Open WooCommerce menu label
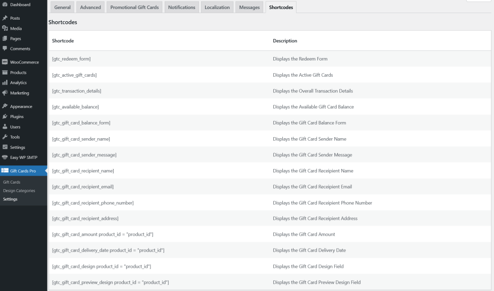Screen dimensions: 494x291 24,63
